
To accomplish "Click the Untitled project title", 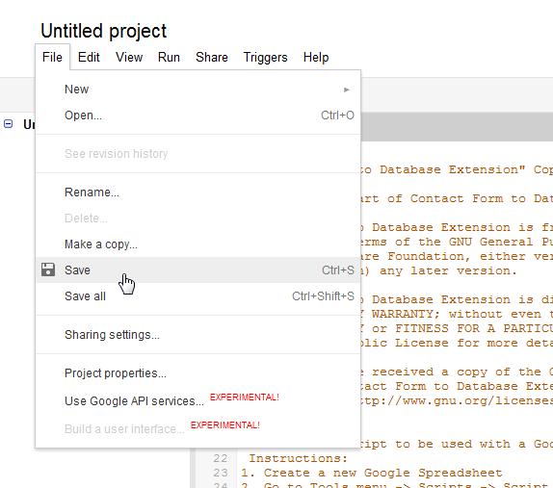I will coord(103,31).
